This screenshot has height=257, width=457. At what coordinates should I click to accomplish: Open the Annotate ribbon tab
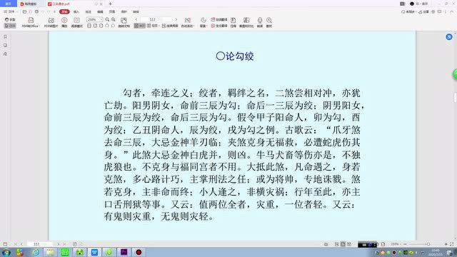89,11
